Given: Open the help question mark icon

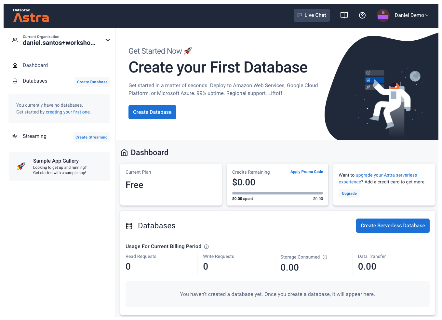Looking at the screenshot, I should (x=362, y=15).
